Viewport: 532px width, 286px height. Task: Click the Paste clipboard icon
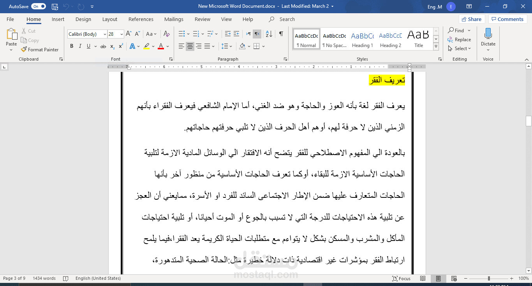tap(12, 34)
